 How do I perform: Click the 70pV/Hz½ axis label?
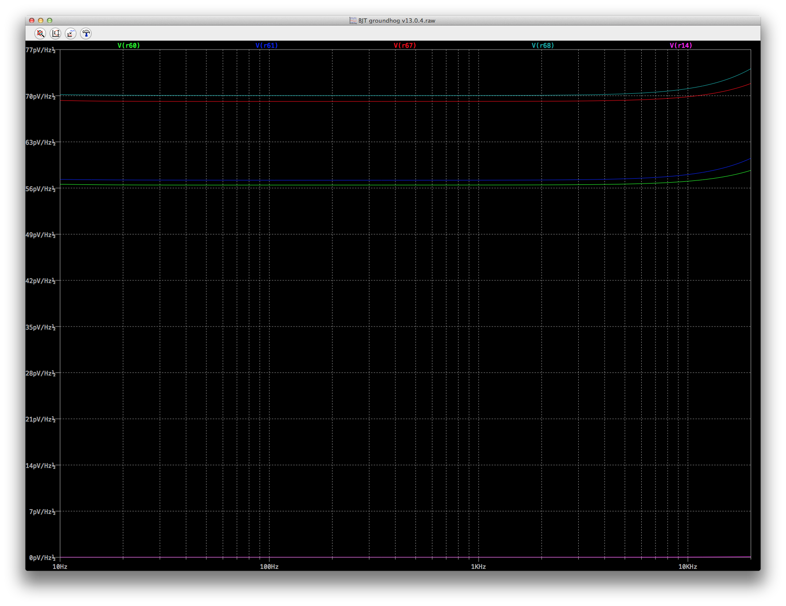coord(41,96)
